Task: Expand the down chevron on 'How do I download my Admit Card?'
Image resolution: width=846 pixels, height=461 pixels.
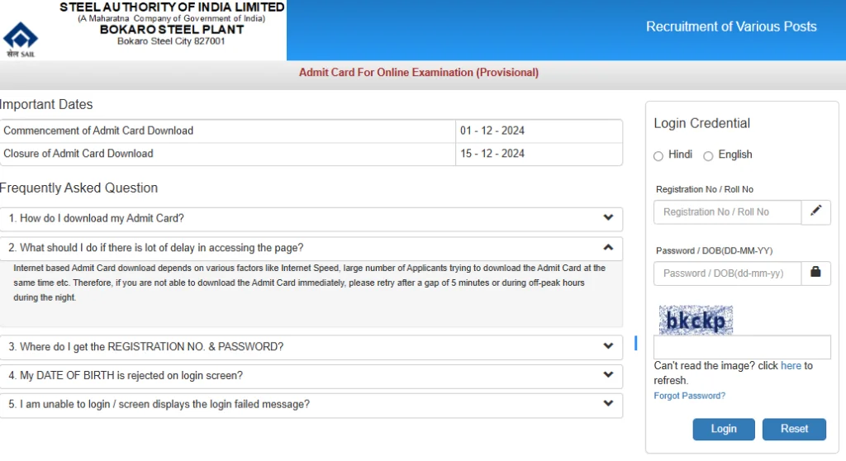Action: (x=608, y=217)
